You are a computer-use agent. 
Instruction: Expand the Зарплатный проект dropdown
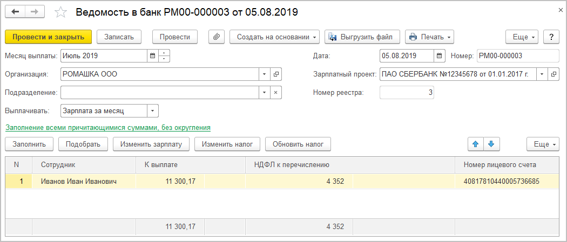(x=542, y=74)
